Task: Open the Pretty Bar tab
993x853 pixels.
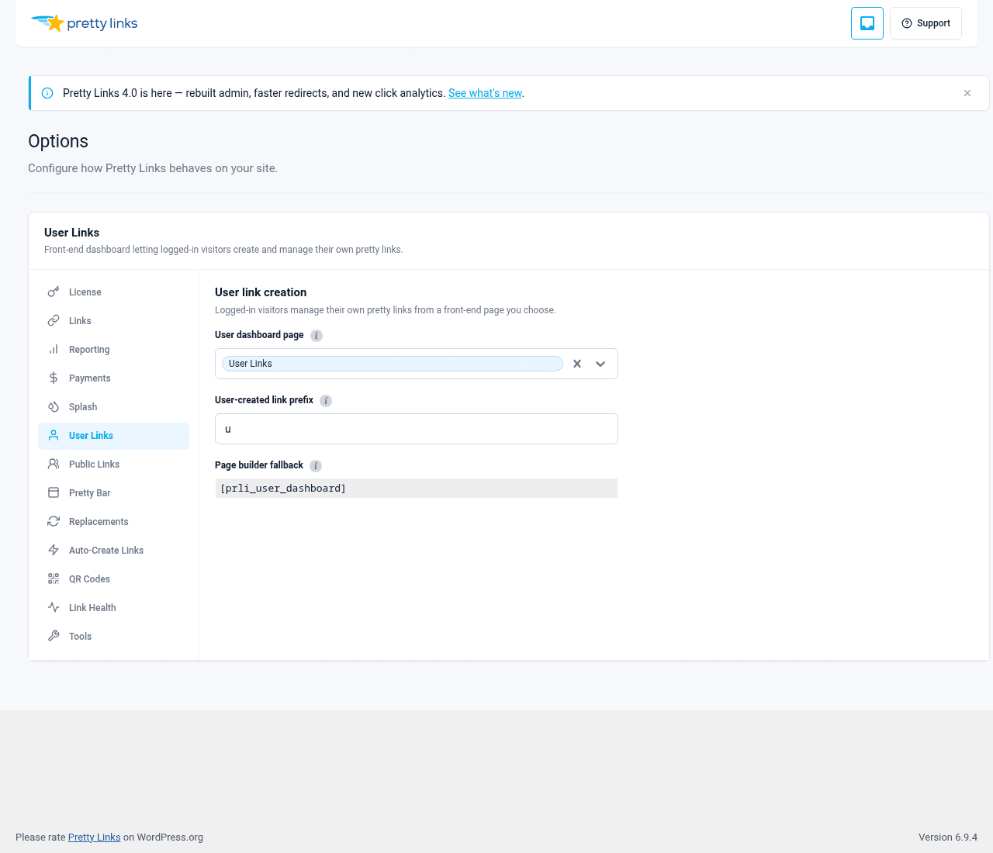Action: point(113,493)
